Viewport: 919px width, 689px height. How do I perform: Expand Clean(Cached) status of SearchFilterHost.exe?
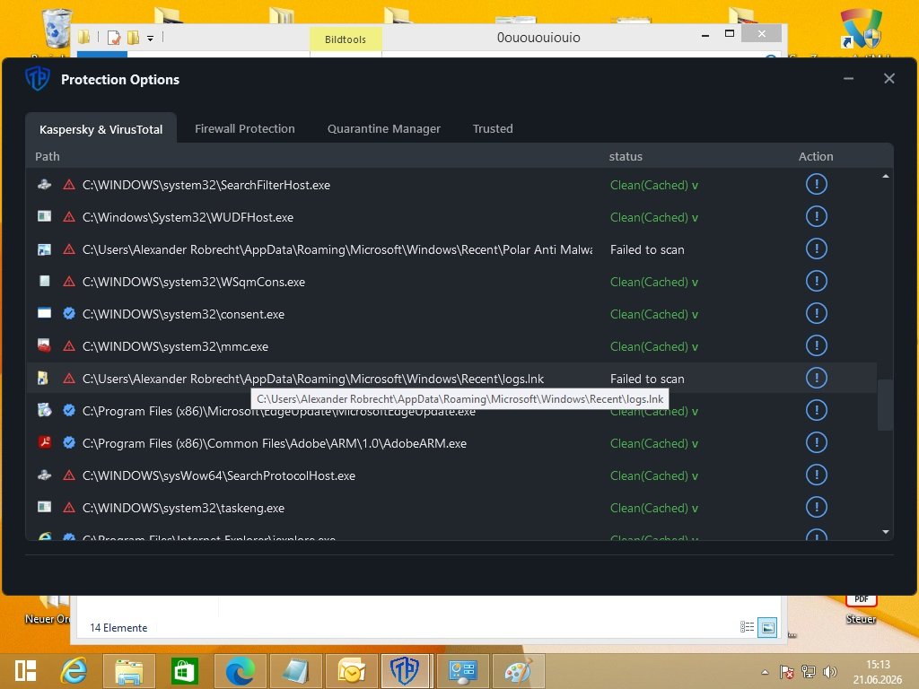point(653,185)
